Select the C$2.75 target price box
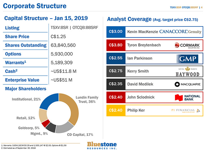The image size is (205, 150). 116,71
